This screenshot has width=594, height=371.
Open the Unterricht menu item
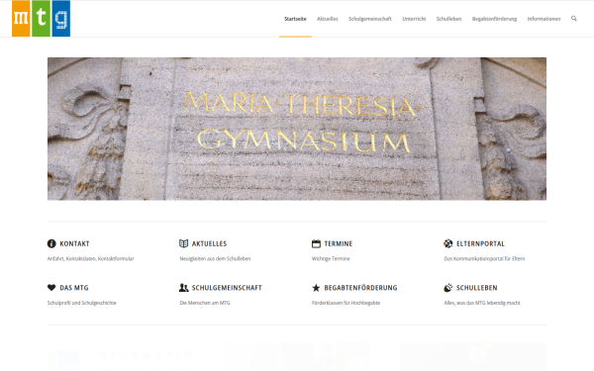(x=414, y=19)
